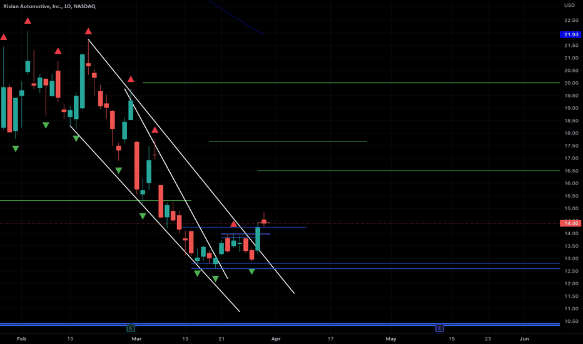The image size is (583, 344).
Task: Select the short green line near 17.65
Action: click(x=288, y=142)
